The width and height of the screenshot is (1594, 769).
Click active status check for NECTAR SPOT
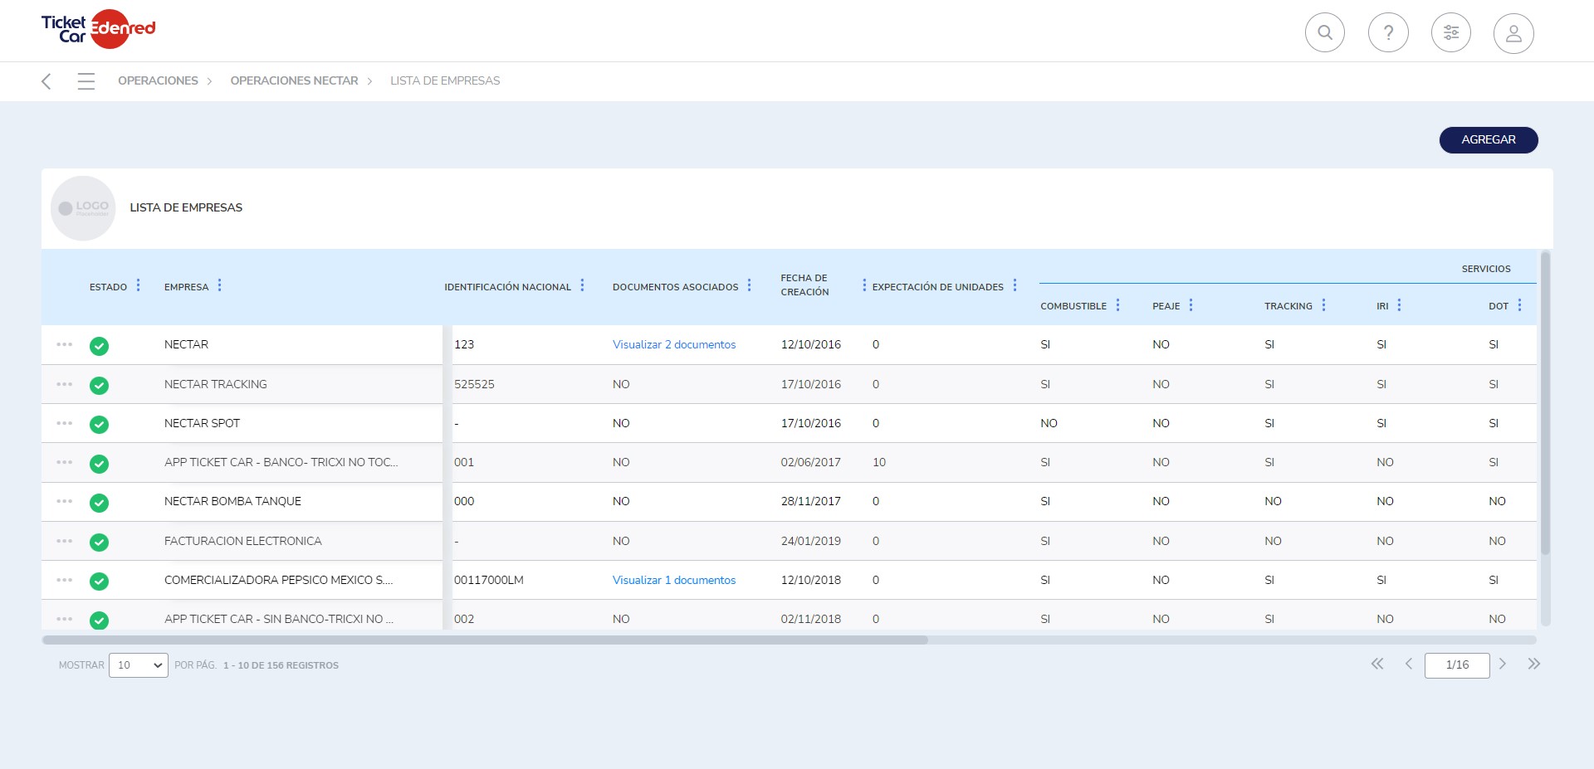click(x=99, y=425)
